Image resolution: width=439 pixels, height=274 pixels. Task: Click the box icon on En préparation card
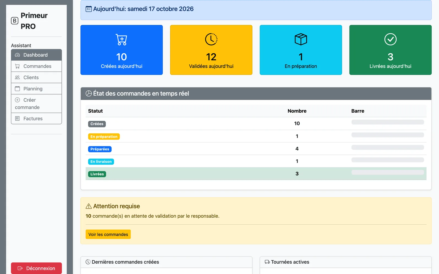point(301,39)
